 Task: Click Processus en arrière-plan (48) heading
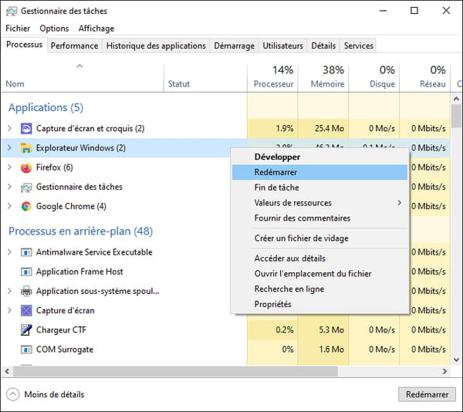point(80,231)
